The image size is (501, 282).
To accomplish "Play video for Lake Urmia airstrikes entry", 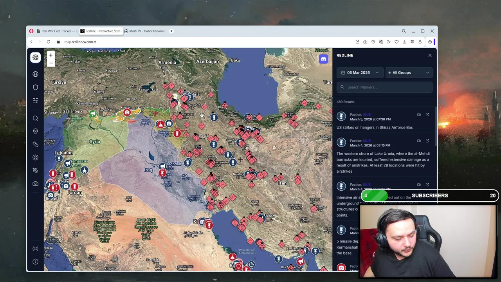I will click(419, 141).
